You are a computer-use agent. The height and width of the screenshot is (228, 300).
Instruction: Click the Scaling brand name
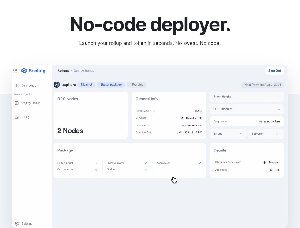tap(37, 71)
